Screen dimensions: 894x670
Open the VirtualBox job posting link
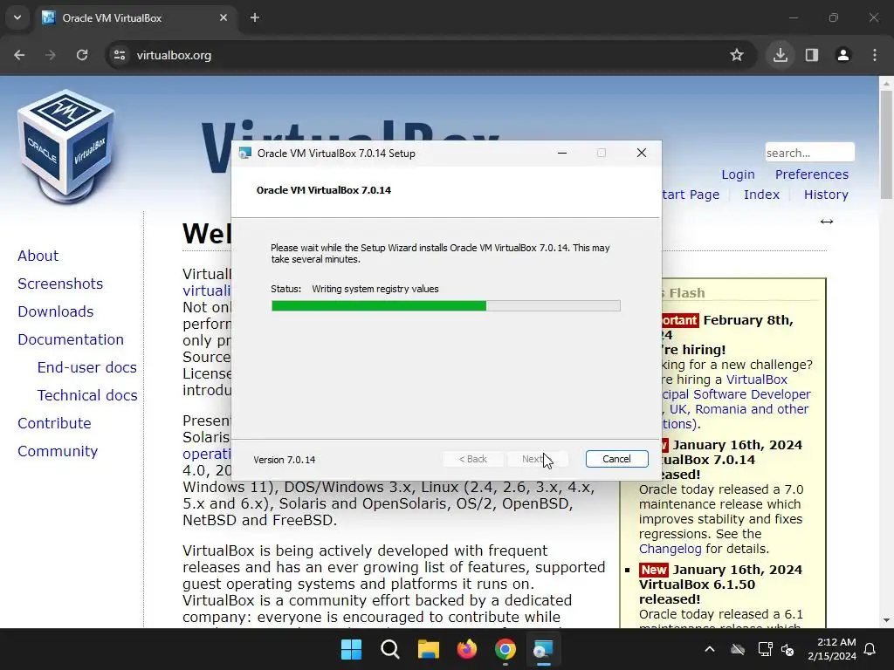tap(736, 401)
